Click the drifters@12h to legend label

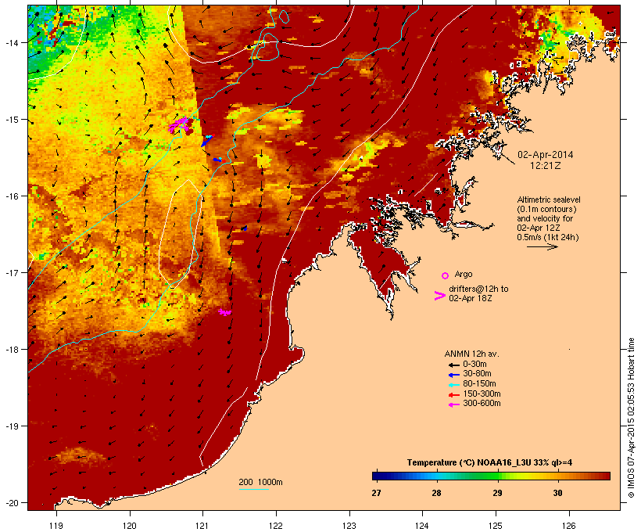[478, 289]
